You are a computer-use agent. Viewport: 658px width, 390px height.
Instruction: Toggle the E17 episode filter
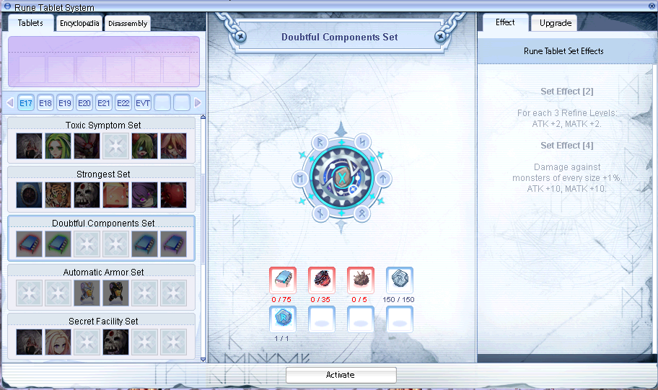pos(26,103)
